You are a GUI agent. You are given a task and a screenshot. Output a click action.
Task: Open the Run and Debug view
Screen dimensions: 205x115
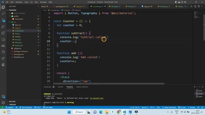click(x=3, y=27)
